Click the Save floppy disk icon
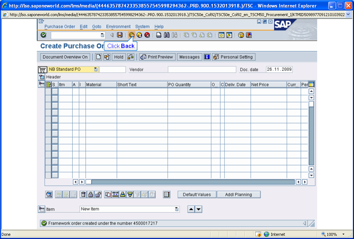 click(119, 35)
